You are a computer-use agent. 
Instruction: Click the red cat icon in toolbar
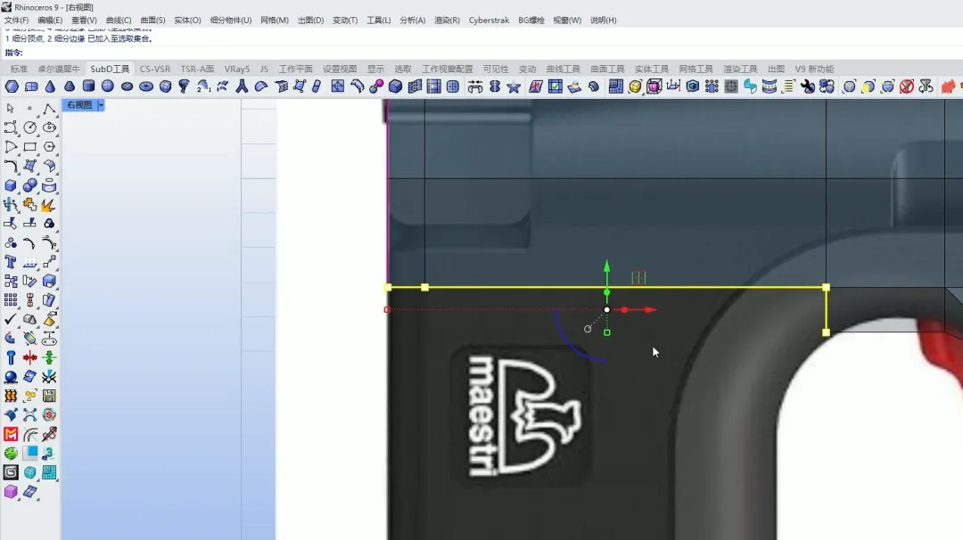tap(948, 86)
